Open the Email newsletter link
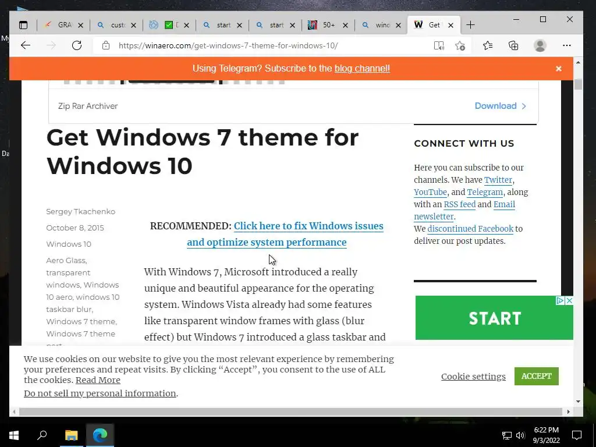Viewport: 596px width, 447px height. (x=504, y=204)
